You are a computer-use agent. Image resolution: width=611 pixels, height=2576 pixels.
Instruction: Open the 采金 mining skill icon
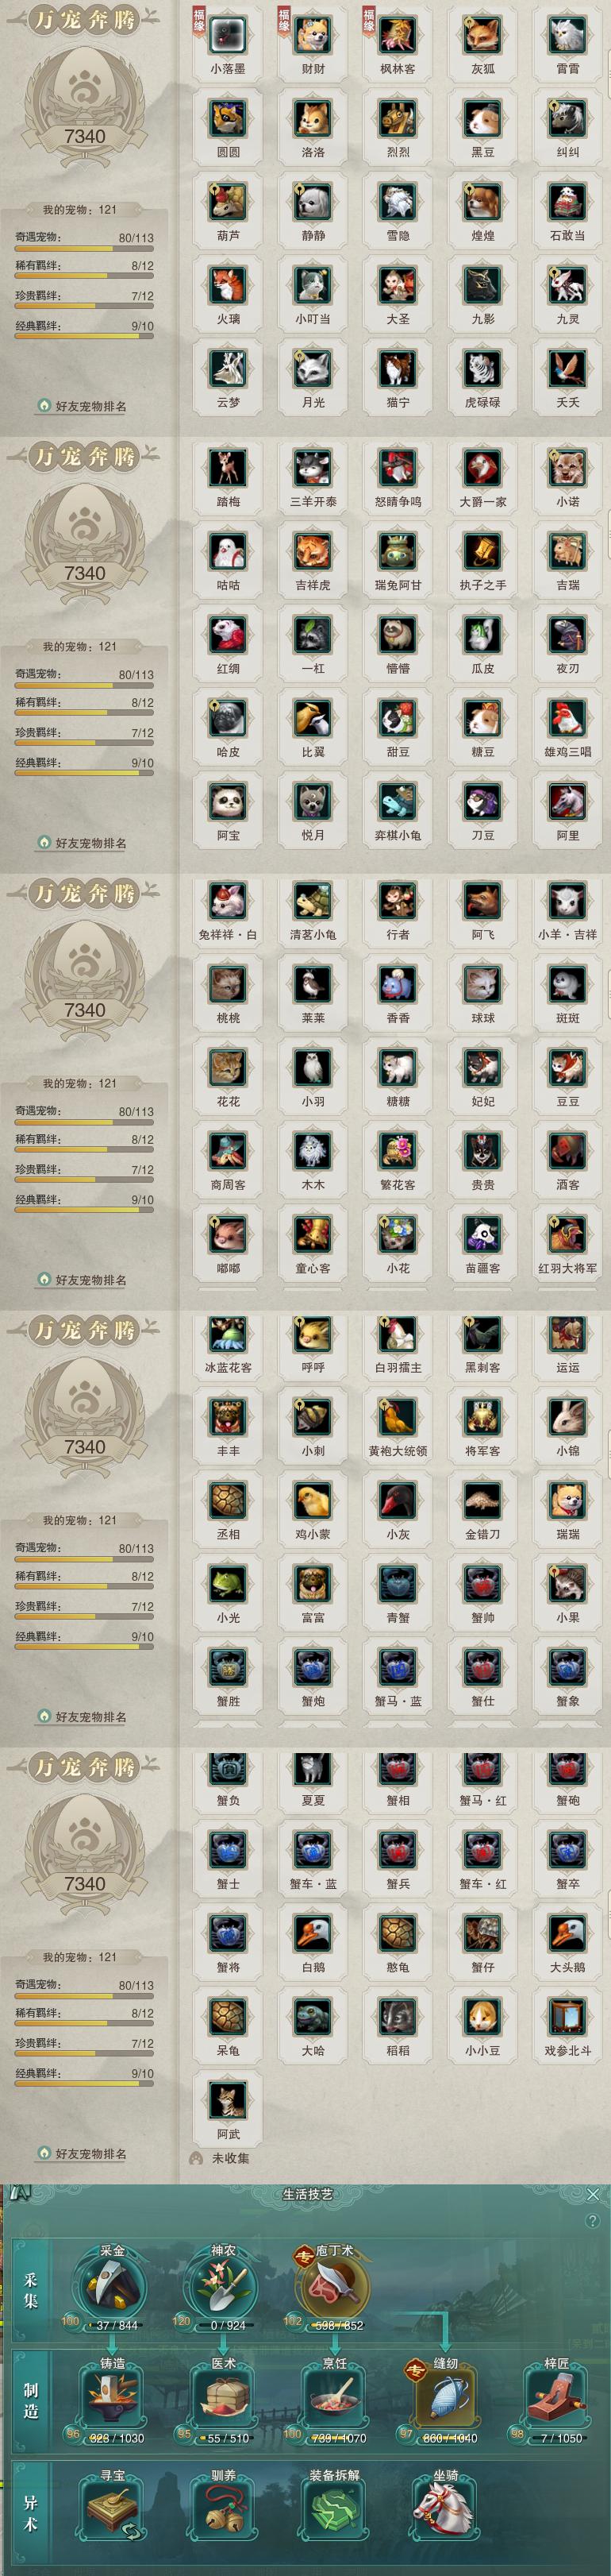(x=112, y=2285)
